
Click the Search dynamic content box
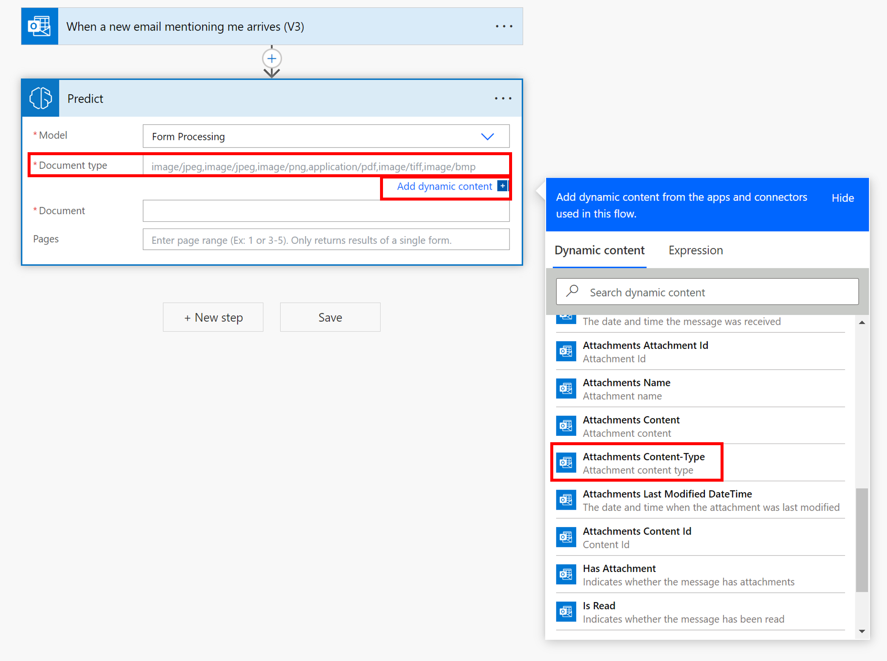tap(707, 292)
